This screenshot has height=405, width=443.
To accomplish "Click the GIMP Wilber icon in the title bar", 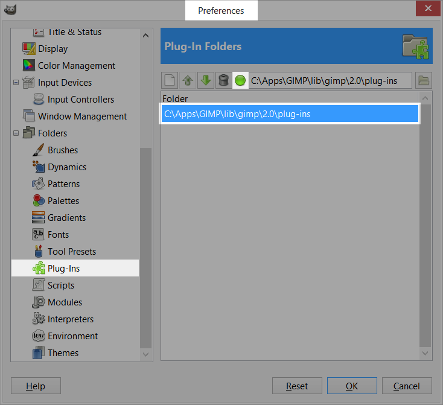I will tap(10, 10).
